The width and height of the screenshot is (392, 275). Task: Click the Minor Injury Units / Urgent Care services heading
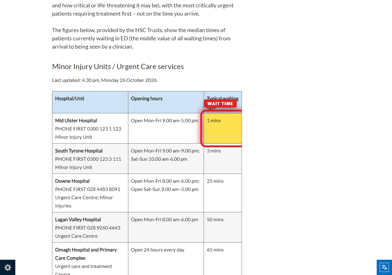coord(118,66)
